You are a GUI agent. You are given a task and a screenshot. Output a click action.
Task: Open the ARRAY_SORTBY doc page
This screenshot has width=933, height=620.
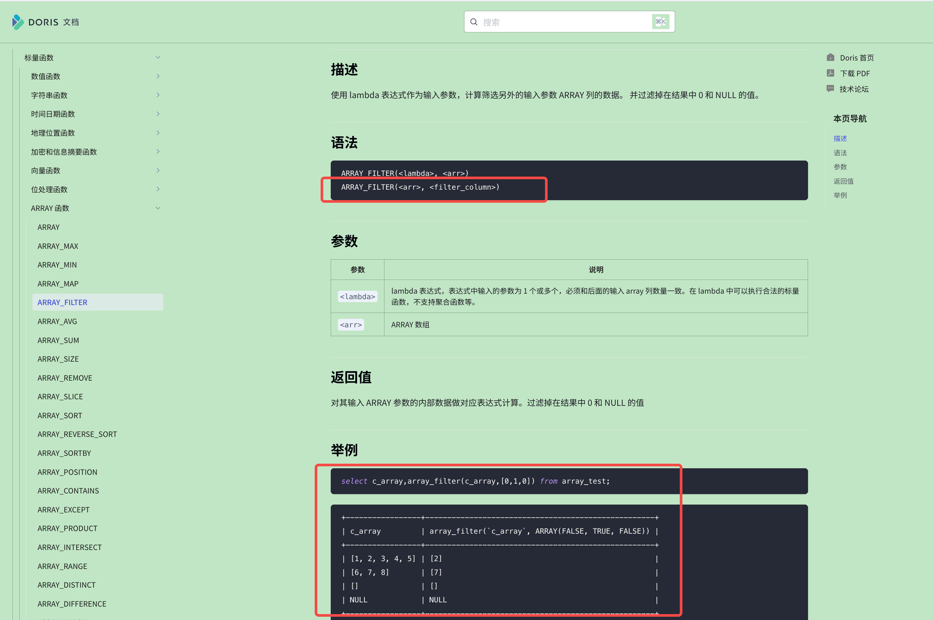coord(64,453)
